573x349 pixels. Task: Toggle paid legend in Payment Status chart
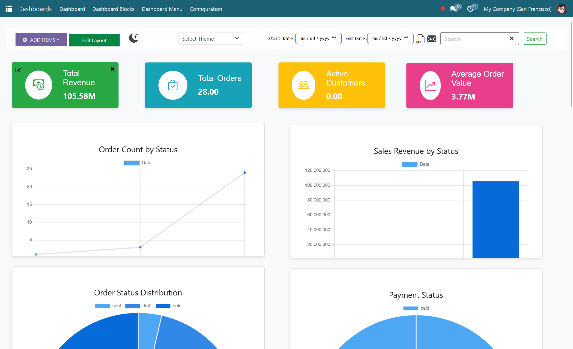point(416,308)
